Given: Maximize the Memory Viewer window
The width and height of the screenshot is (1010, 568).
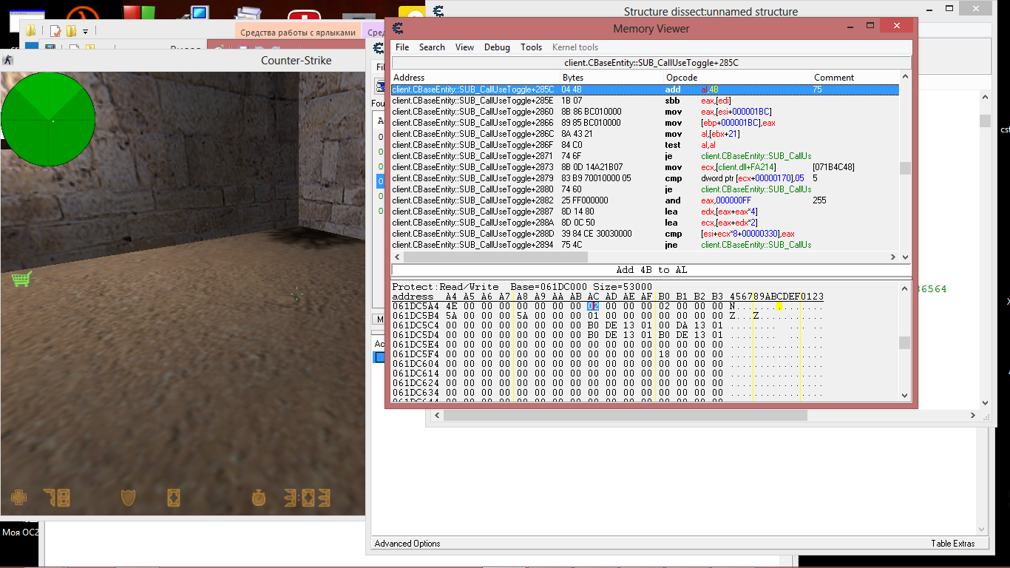Looking at the screenshot, I should 871,26.
